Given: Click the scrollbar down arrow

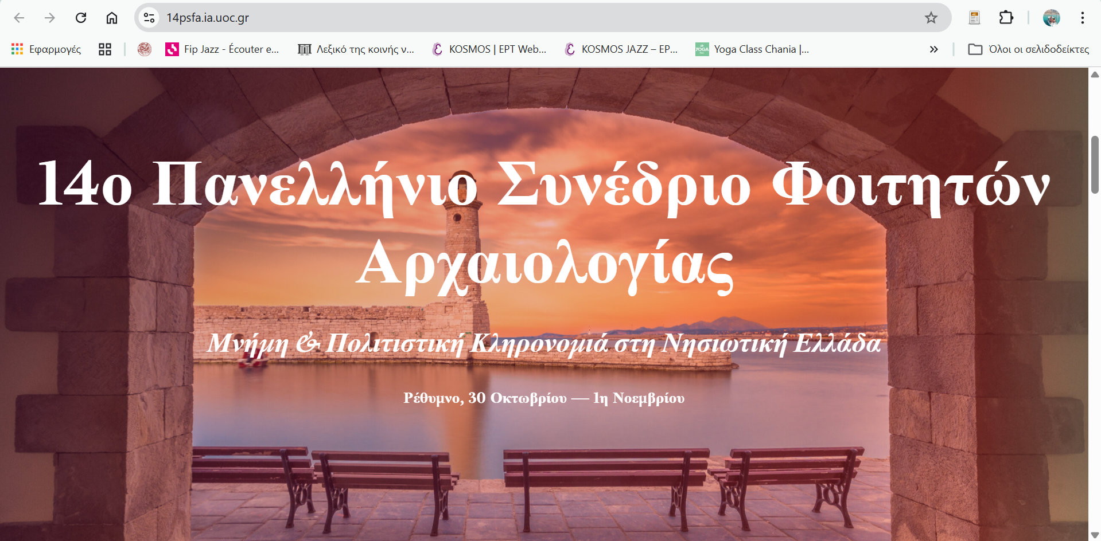Looking at the screenshot, I should 1095,535.
